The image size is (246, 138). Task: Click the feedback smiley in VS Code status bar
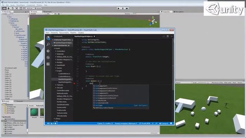click(x=171, y=123)
